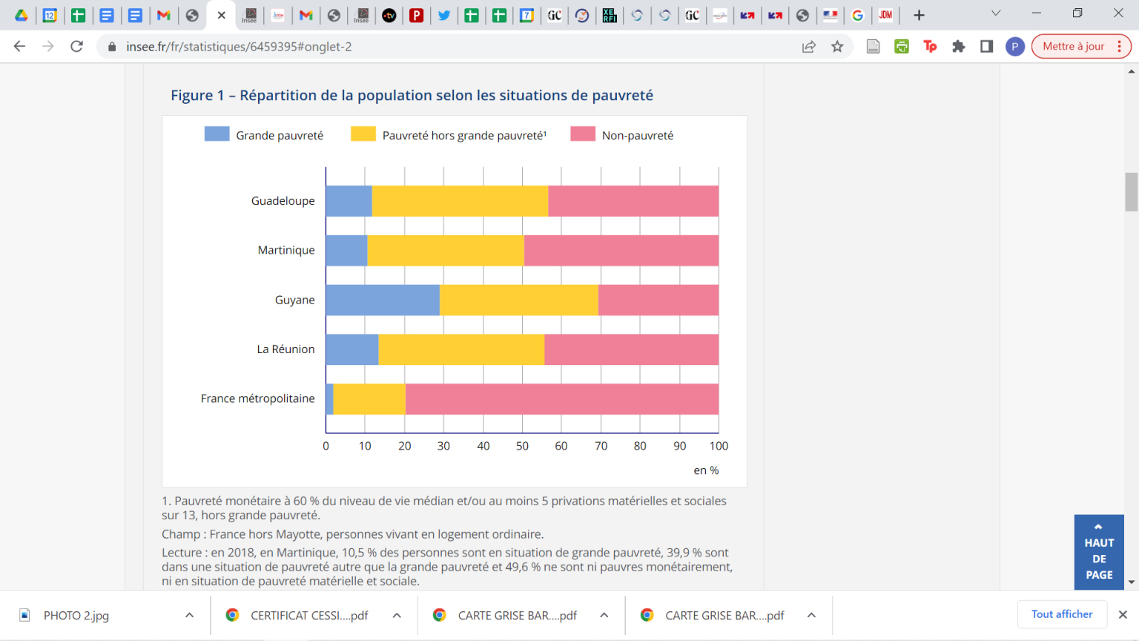The image size is (1139, 641).
Task: Reload the INSEE page
Action: click(76, 47)
